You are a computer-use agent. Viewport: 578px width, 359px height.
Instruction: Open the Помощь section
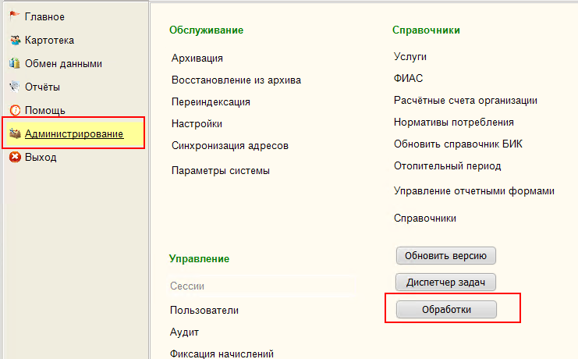(45, 110)
